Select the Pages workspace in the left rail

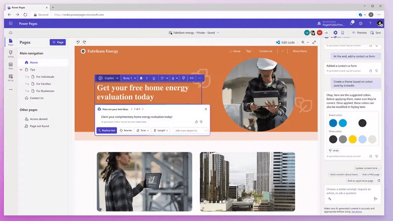pyautogui.click(x=10, y=42)
